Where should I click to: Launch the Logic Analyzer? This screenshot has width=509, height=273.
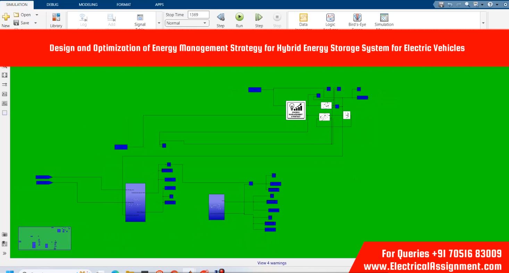point(330,20)
